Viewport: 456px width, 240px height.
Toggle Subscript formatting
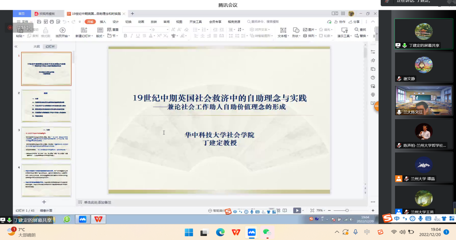point(166,36)
